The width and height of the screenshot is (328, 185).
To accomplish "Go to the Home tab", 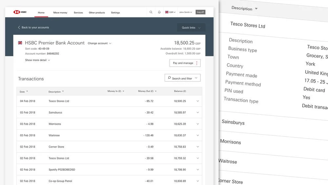I will 41,12.
